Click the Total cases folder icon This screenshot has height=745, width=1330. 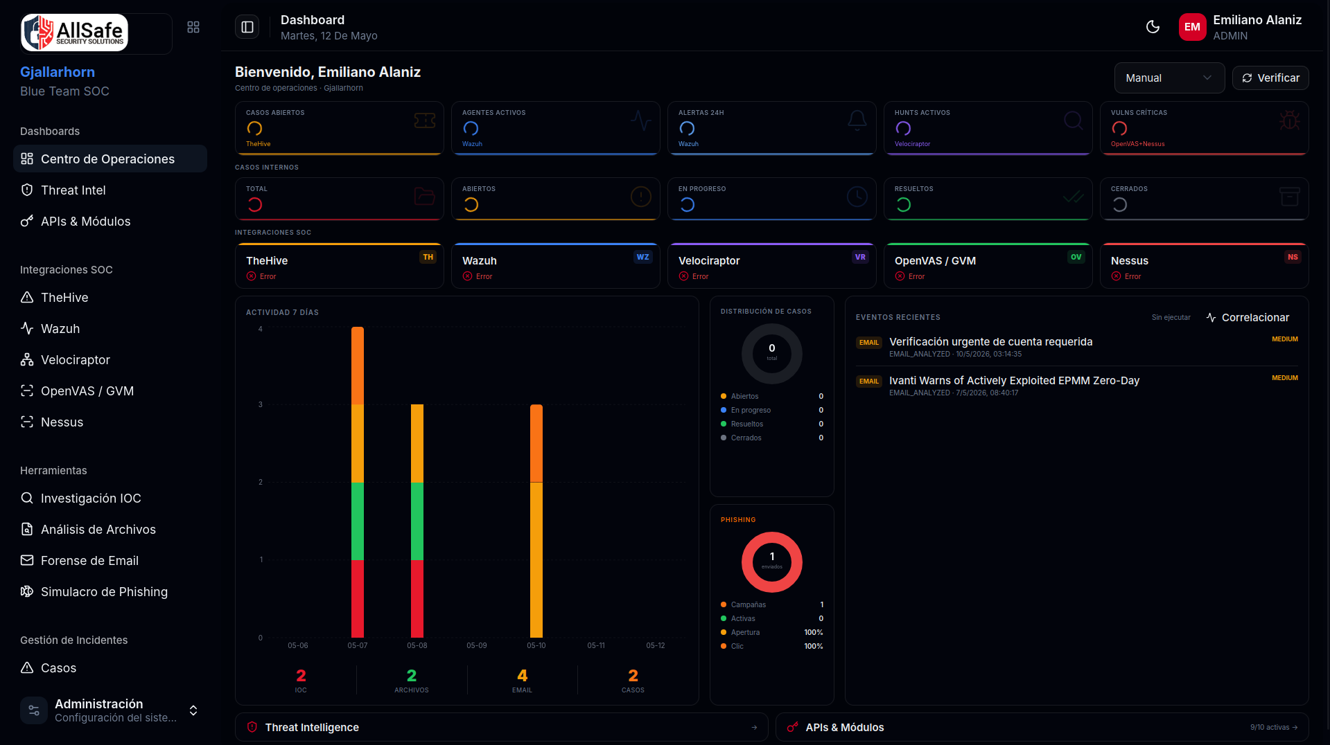coord(425,197)
